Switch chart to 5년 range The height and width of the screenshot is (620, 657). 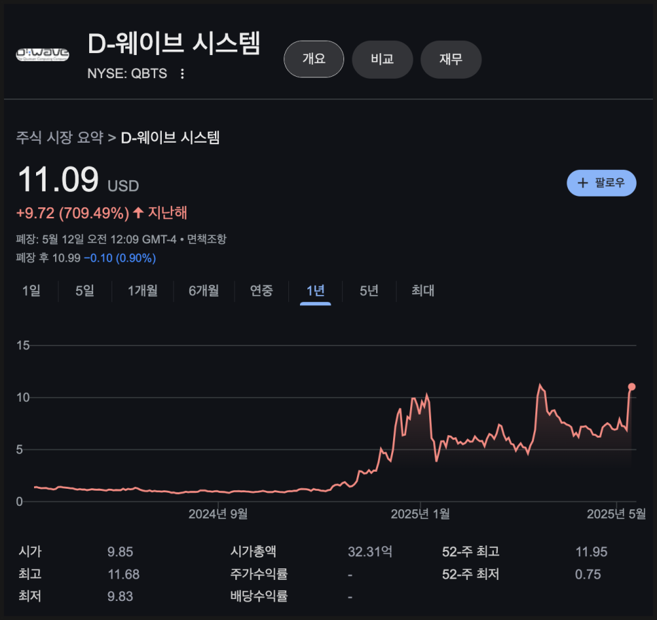(x=369, y=290)
